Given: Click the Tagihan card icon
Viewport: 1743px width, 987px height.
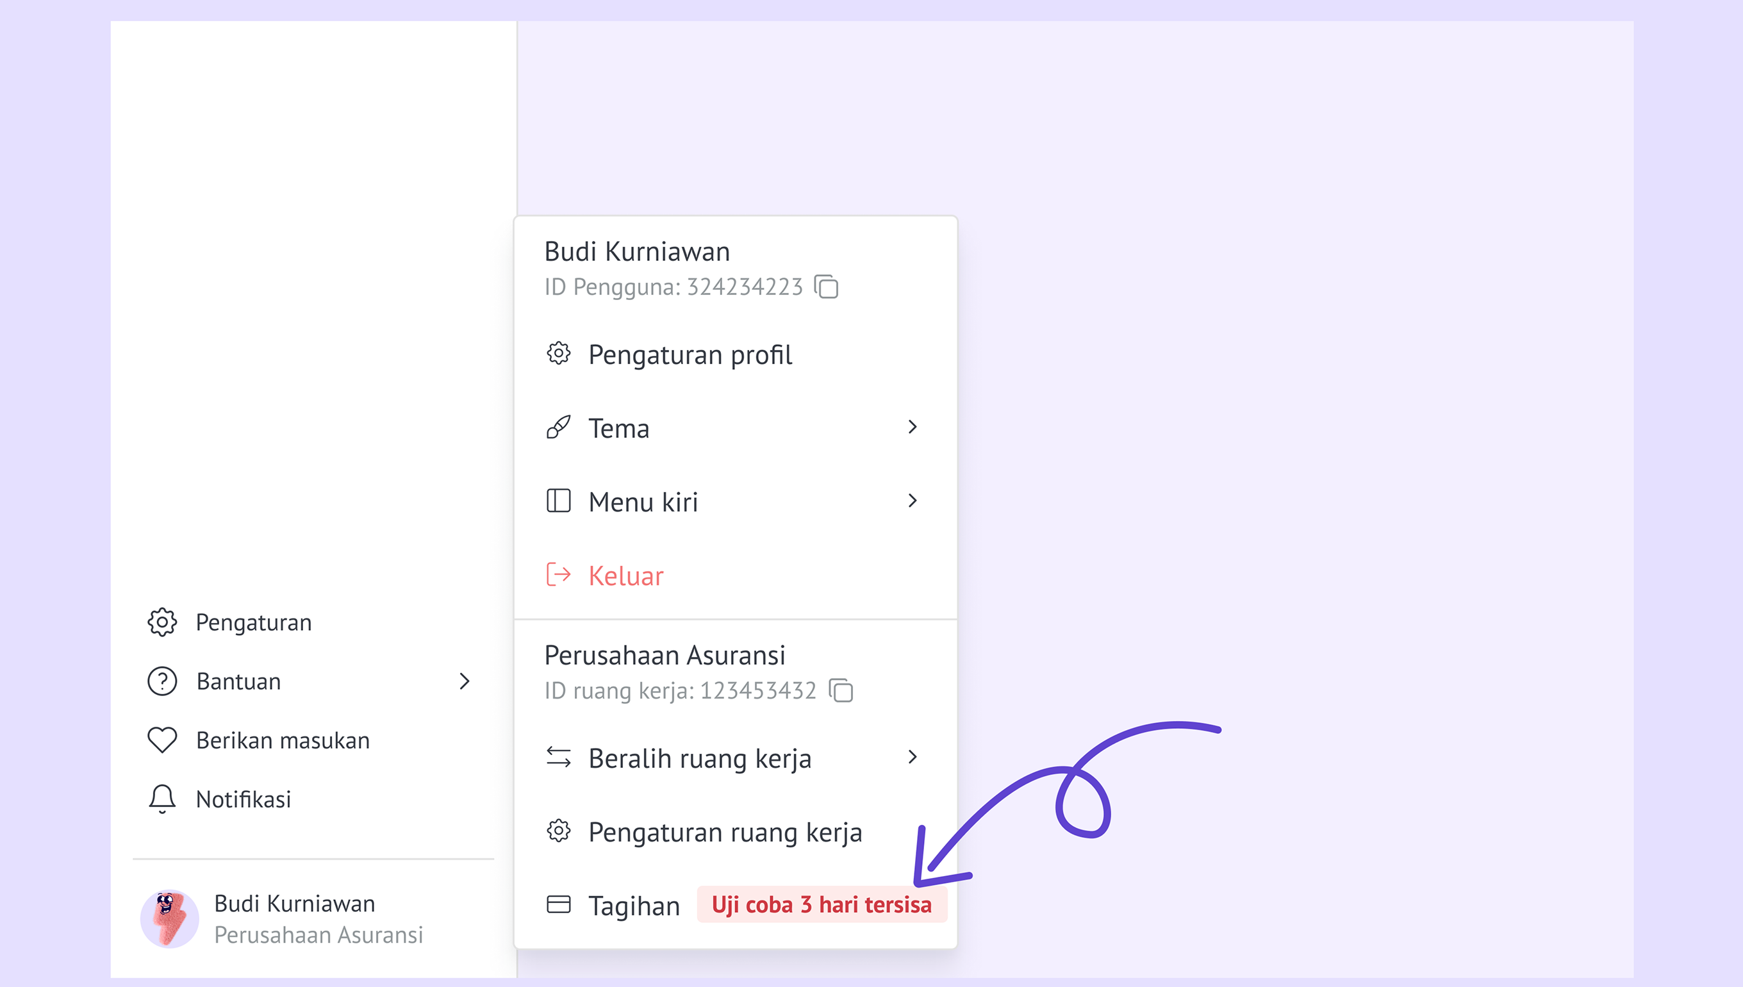Looking at the screenshot, I should pos(558,904).
